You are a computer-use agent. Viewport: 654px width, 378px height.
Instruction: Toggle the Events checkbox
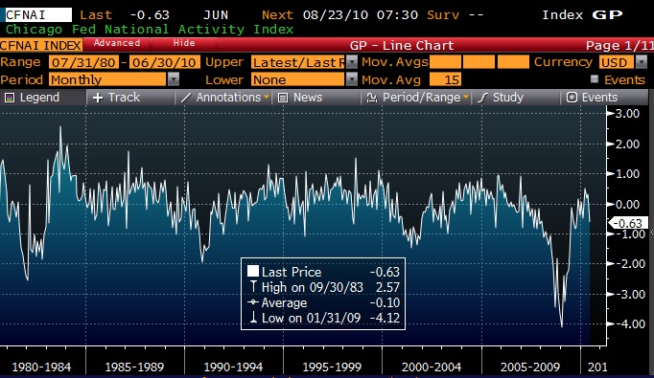click(595, 79)
